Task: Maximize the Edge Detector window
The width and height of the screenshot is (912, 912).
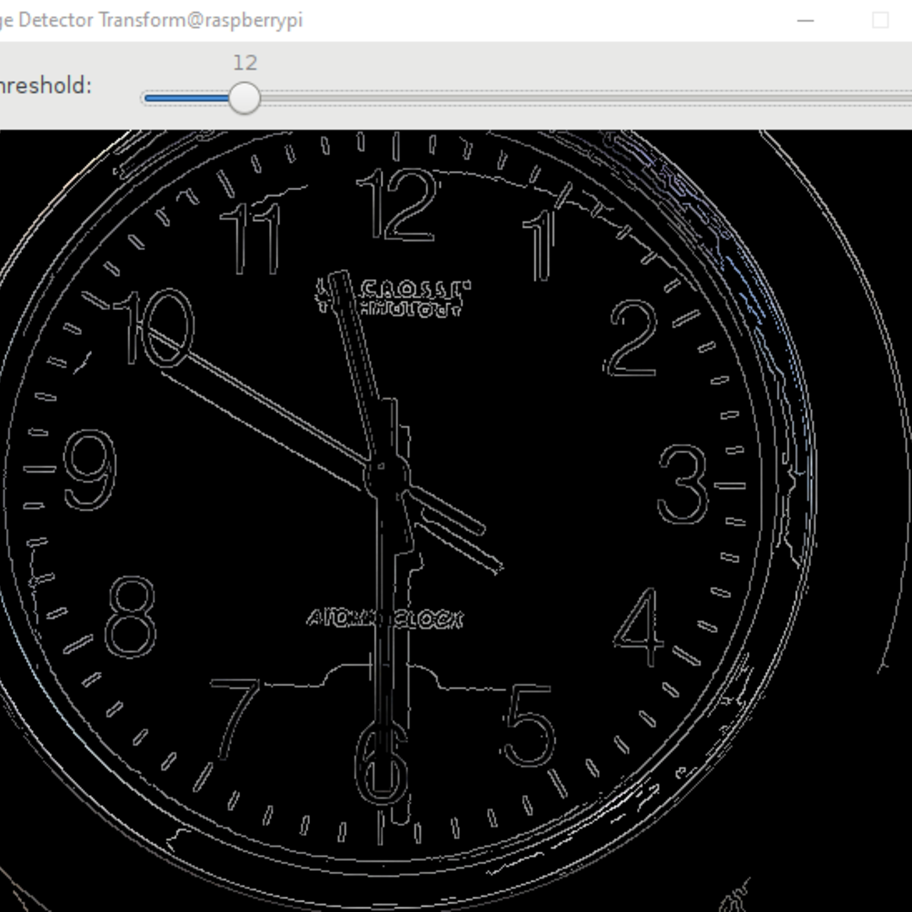Action: click(880, 21)
